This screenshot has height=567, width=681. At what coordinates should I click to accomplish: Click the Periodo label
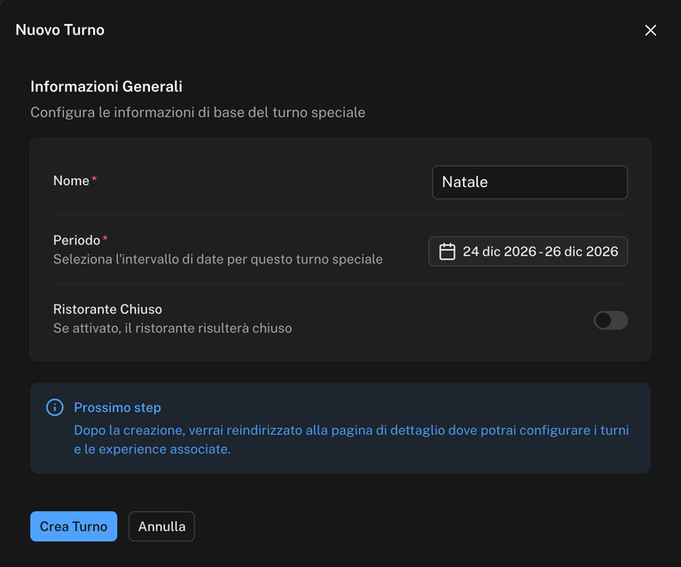point(76,240)
